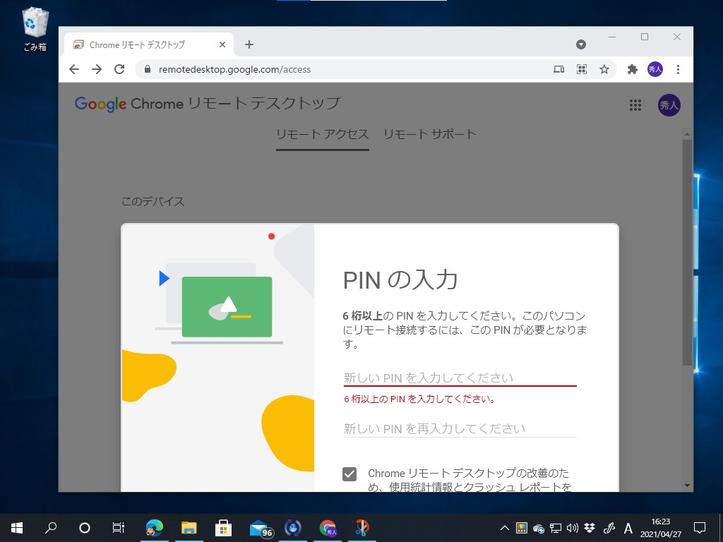Viewport: 723px width, 542px height.
Task: Open a new browser tab
Action: coord(249,44)
